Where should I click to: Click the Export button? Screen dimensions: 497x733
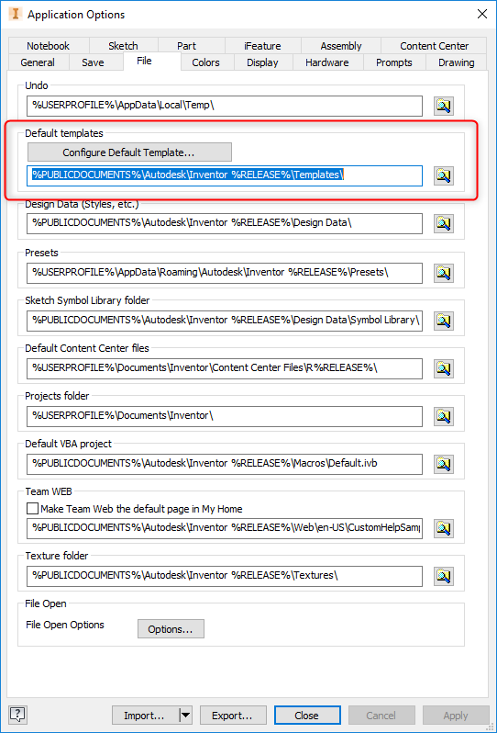coord(233,716)
